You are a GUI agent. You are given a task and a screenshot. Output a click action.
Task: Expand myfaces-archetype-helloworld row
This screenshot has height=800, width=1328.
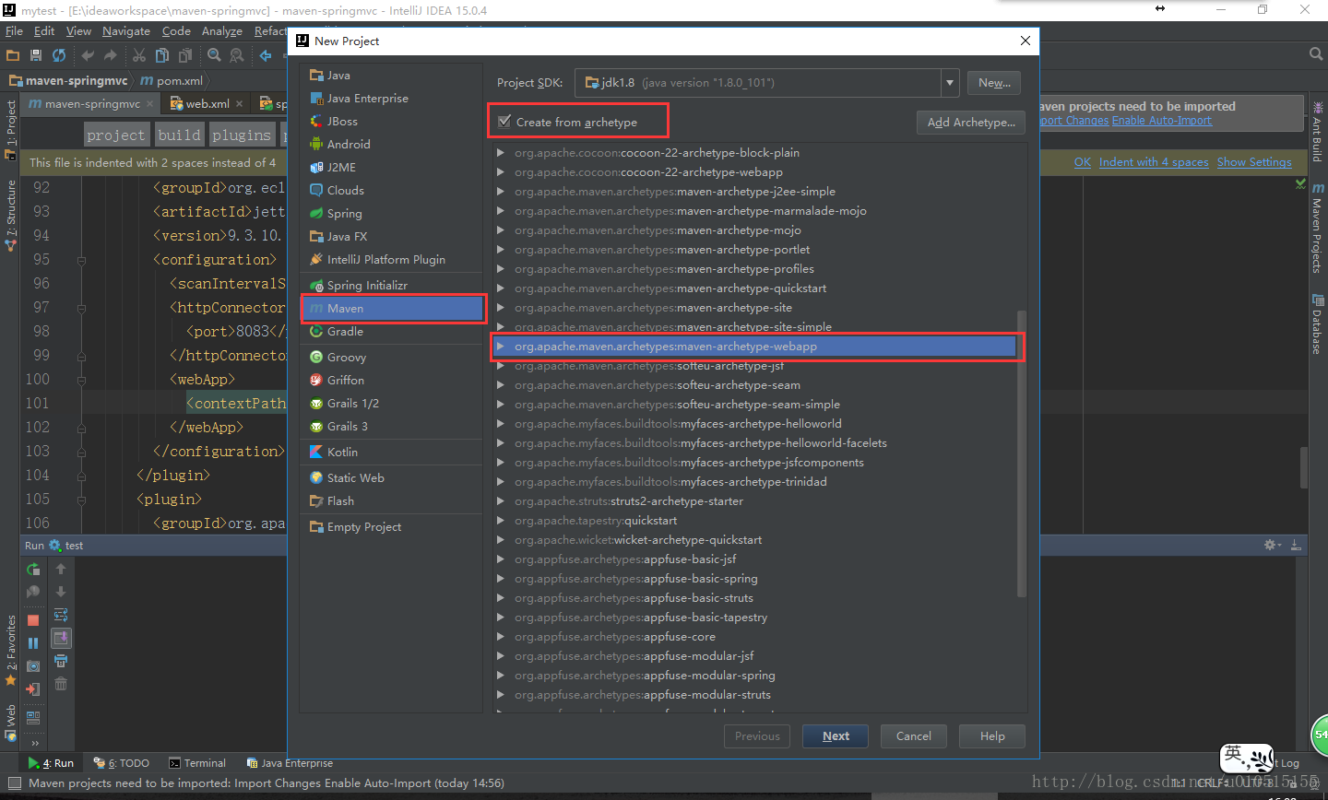(501, 424)
